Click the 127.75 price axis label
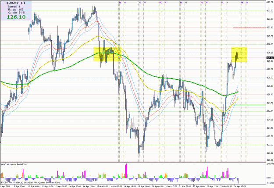 [x=270, y=2]
